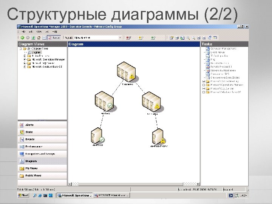Viewport: 272px width, 204px height.
Task: Open the Help menu
Action: 55,32
